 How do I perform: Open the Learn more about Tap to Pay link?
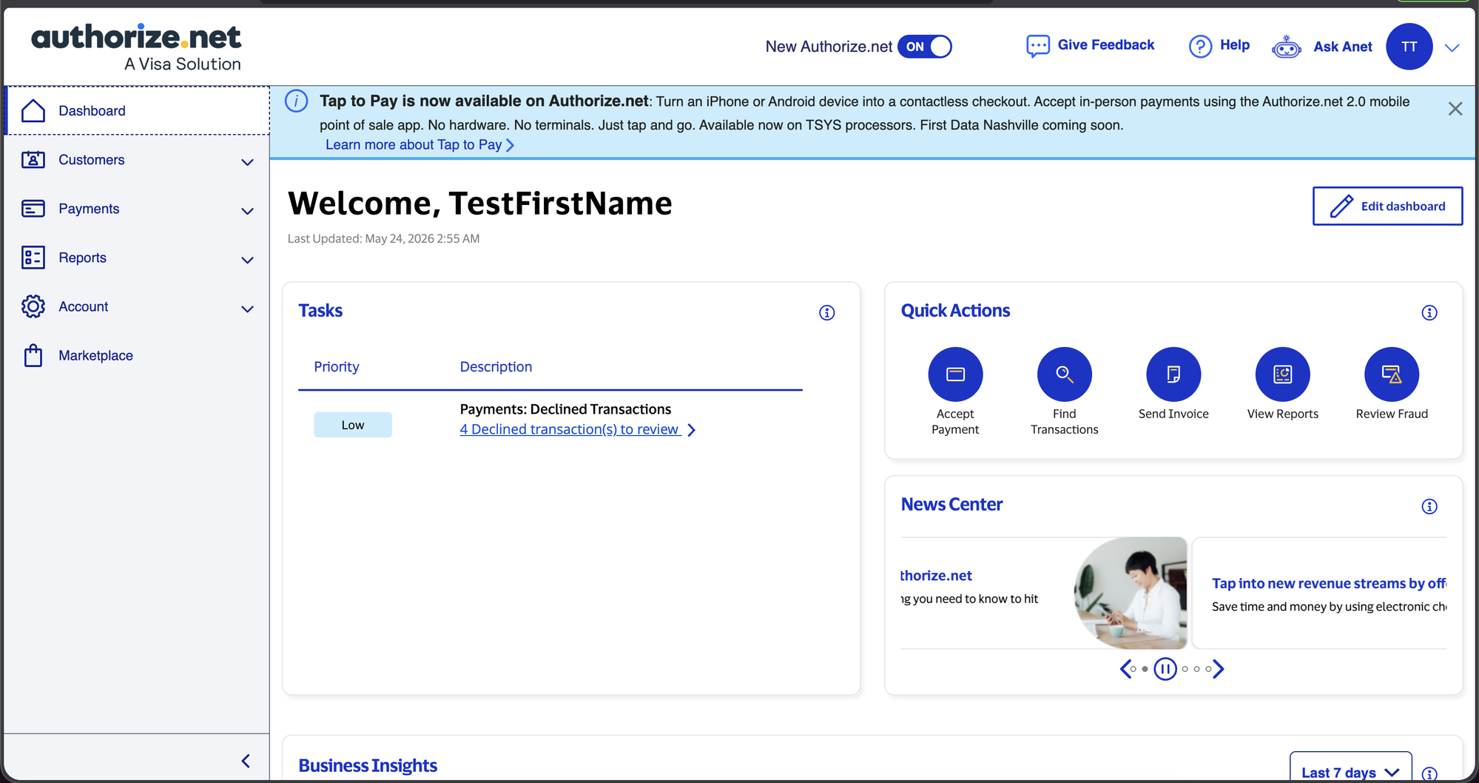point(420,145)
